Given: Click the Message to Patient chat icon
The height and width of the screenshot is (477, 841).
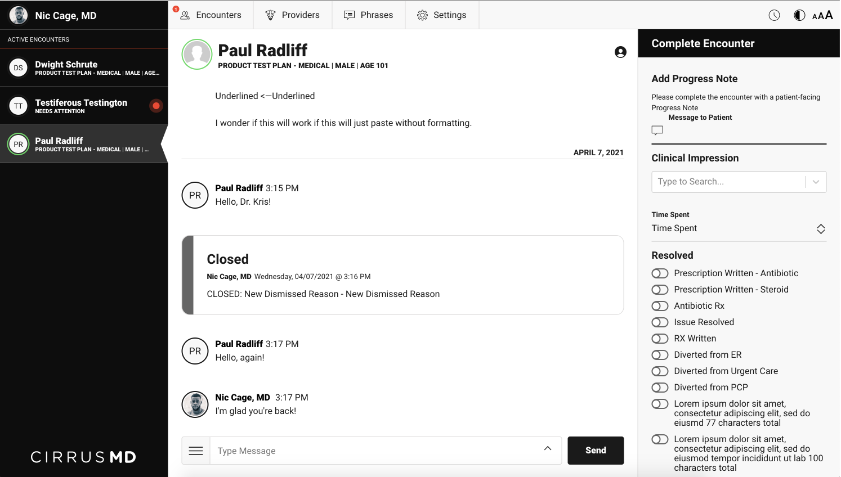Looking at the screenshot, I should 657,130.
